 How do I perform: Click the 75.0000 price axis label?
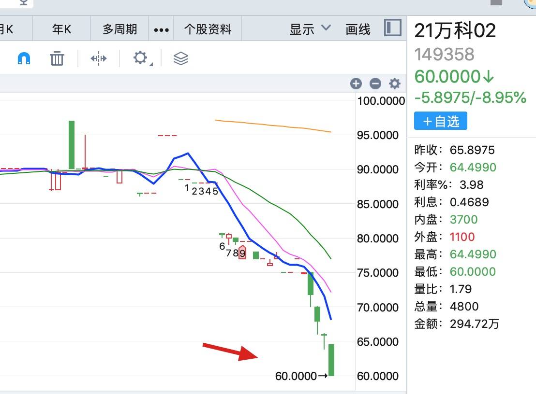pyautogui.click(x=378, y=272)
